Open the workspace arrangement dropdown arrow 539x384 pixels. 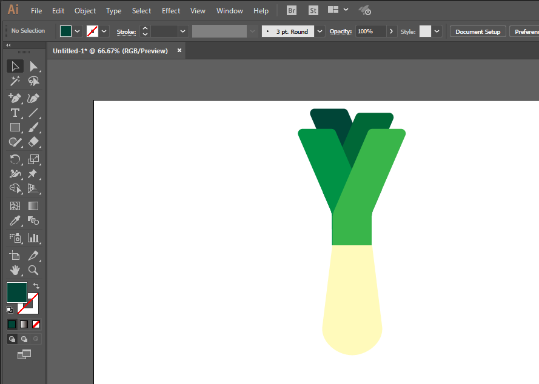(x=346, y=10)
